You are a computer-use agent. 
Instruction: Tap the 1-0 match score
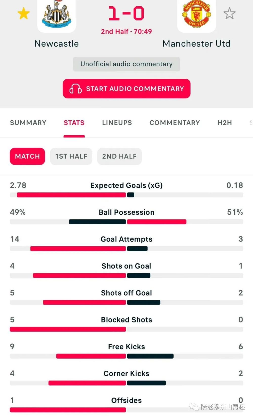click(126, 13)
